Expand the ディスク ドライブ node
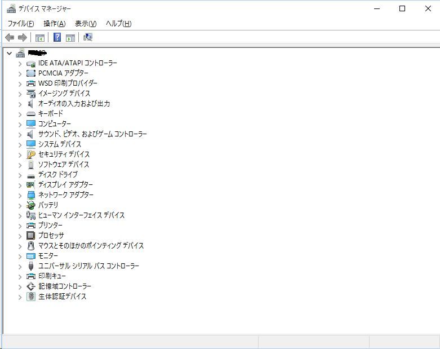 (x=20, y=174)
